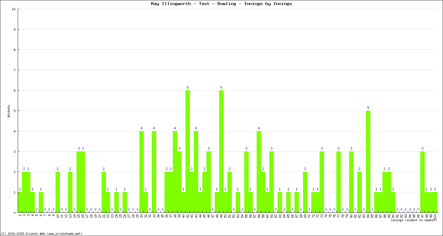Select the 4-wicket bar at innings 58
443x236 pixels.
(x=259, y=172)
